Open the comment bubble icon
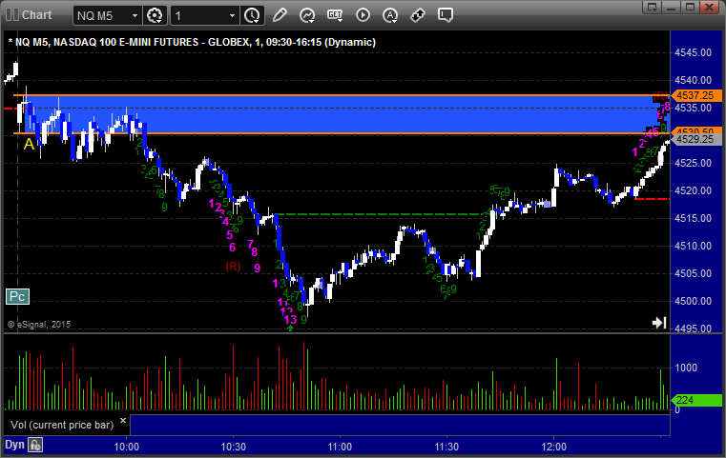This screenshot has width=726, height=458. 445,15
